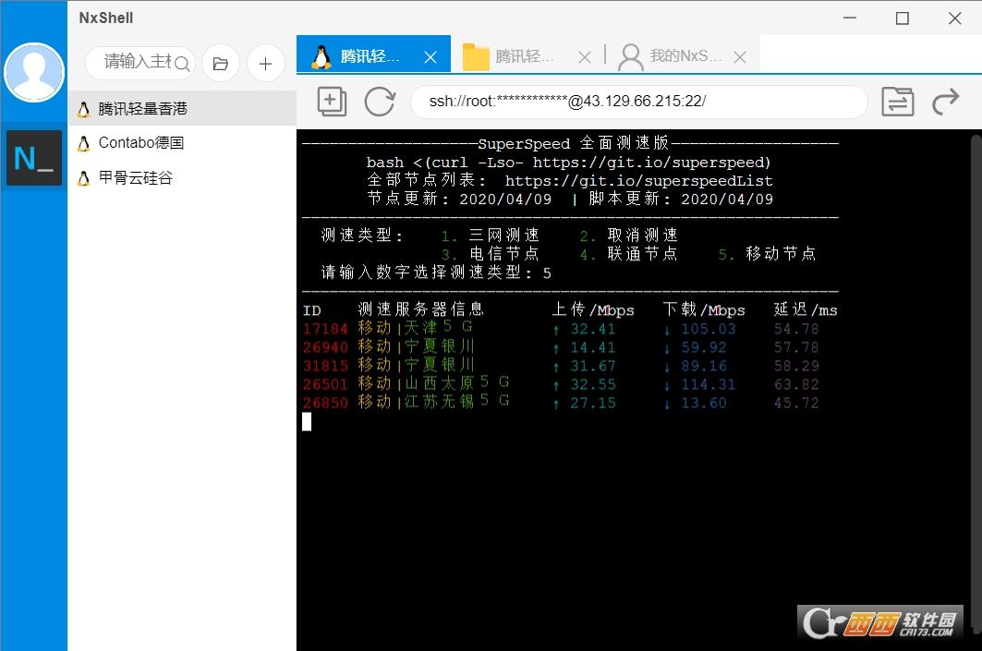This screenshot has width=982, height=651.
Task: Click the share arrow icon
Action: click(x=945, y=102)
